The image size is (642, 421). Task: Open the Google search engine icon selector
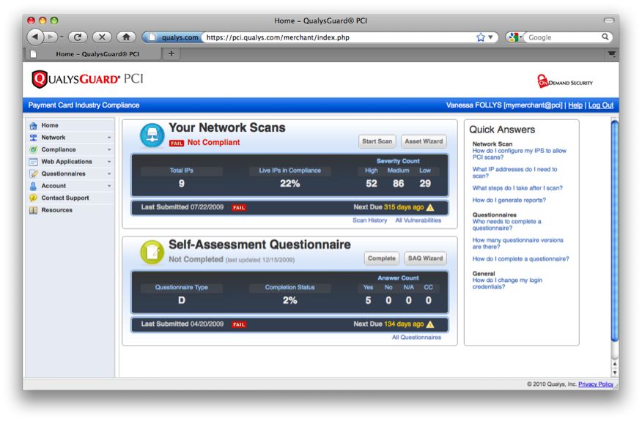click(x=514, y=37)
